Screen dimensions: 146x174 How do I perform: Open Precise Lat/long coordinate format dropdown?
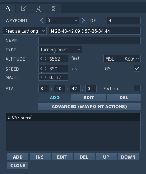[25, 31]
